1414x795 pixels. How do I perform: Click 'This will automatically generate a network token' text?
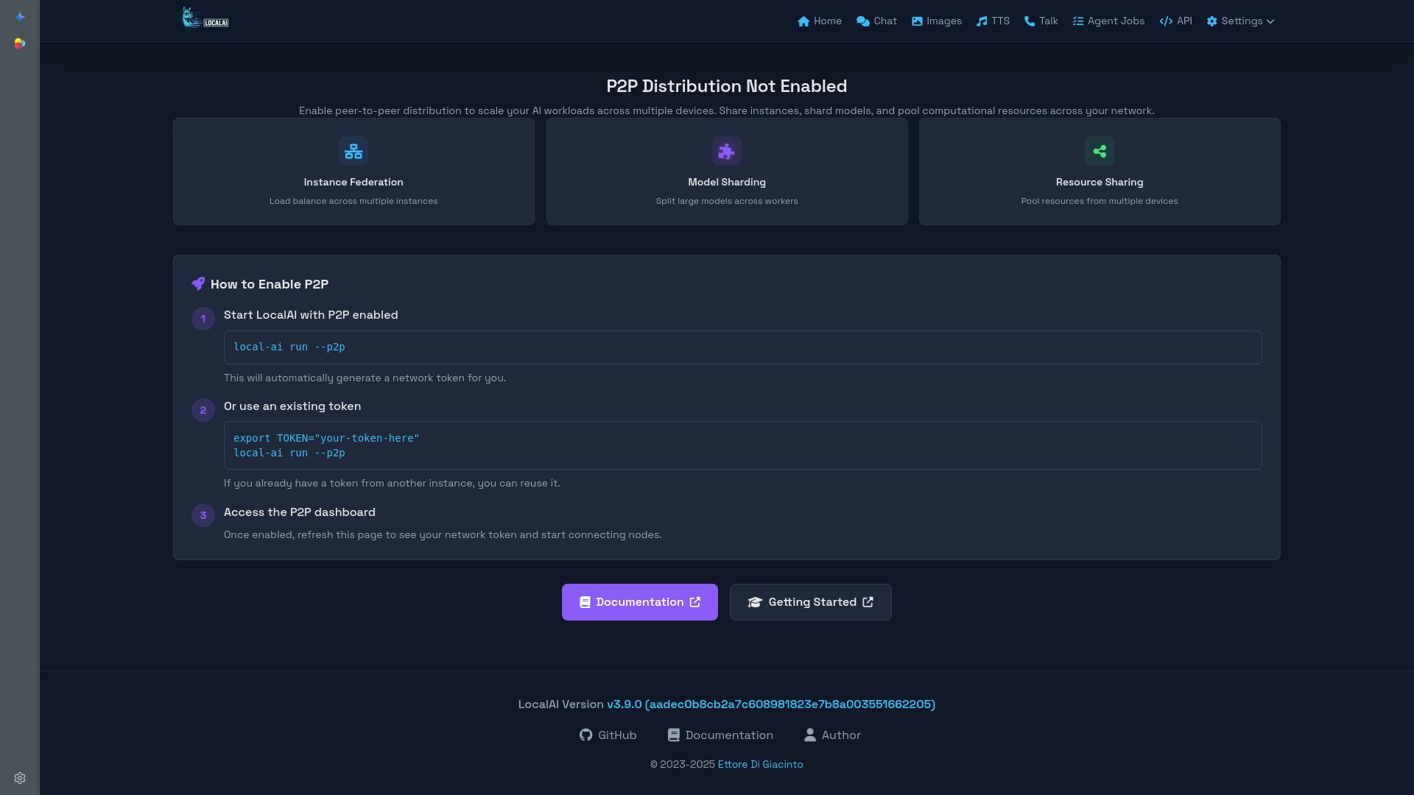pyautogui.click(x=365, y=378)
